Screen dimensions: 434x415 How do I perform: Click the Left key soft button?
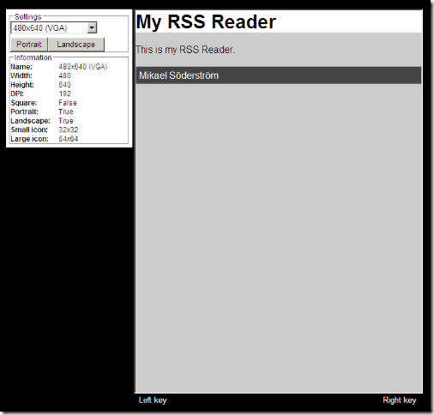point(153,400)
